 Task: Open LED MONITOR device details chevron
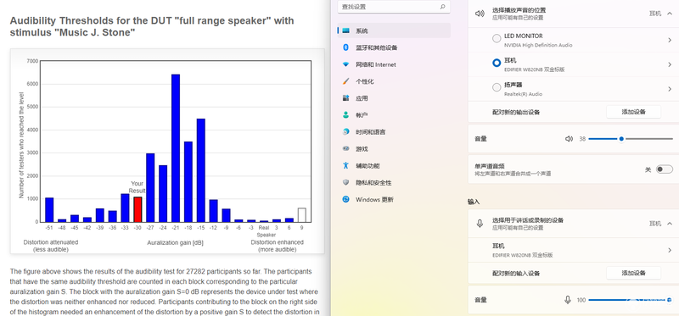pos(670,40)
